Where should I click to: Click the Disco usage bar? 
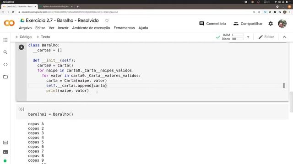[238, 39]
